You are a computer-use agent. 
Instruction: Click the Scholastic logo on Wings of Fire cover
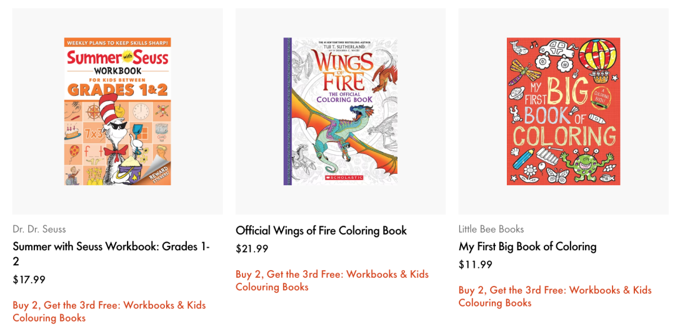[344, 177]
